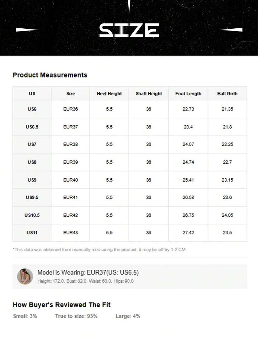
Task: Click the Heel Height column header
Action: pyautogui.click(x=109, y=94)
